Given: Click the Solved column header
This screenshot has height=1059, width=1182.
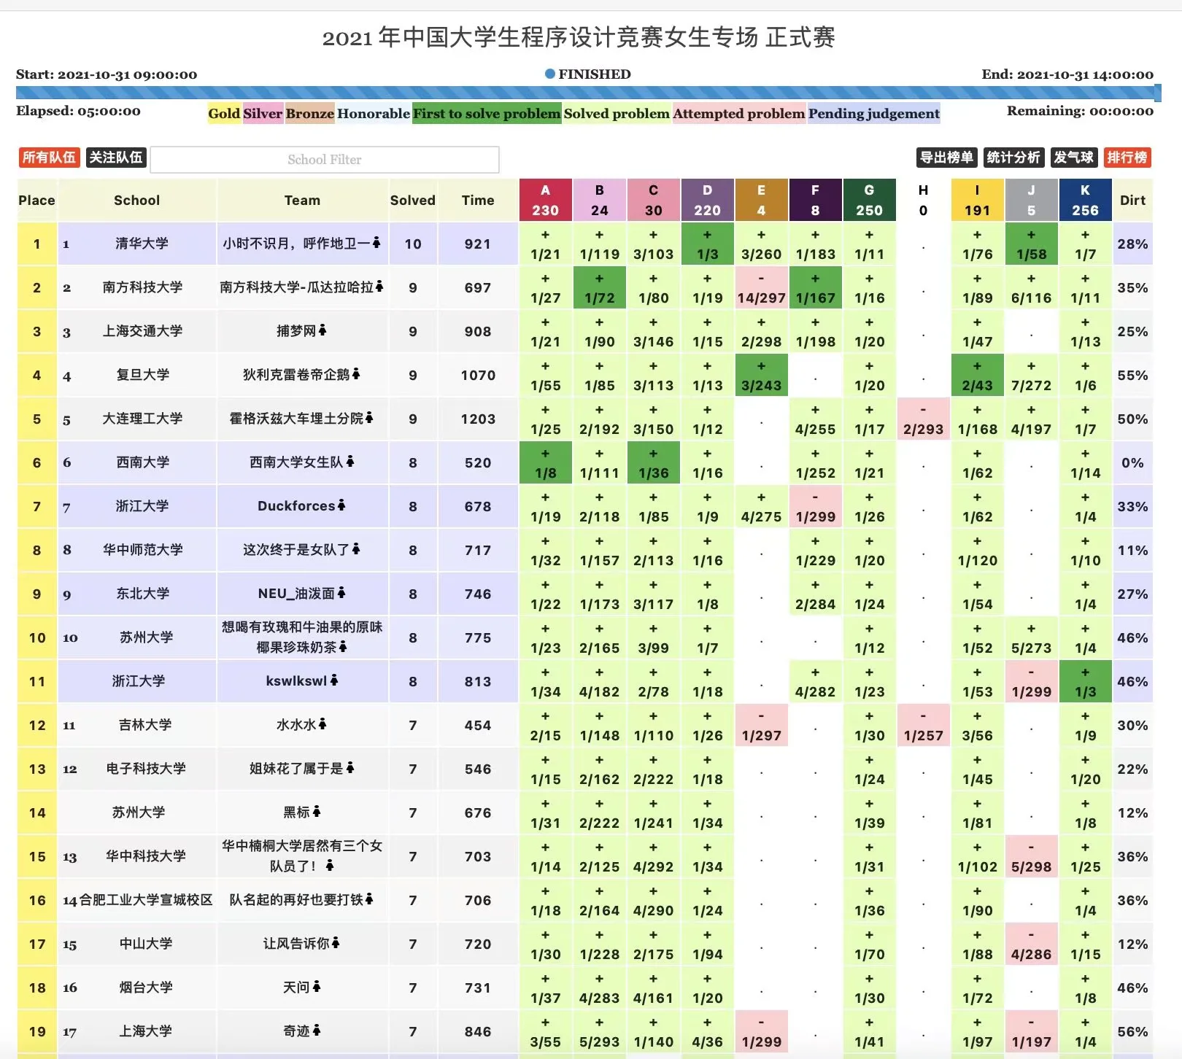Looking at the screenshot, I should pyautogui.click(x=412, y=200).
